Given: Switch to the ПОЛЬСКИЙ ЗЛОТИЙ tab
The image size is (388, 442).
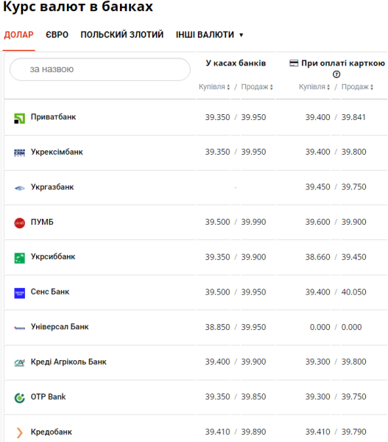Looking at the screenshot, I should (x=122, y=35).
